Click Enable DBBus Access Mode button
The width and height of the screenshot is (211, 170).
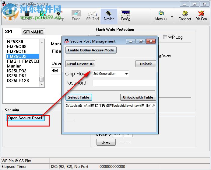tap(91, 50)
